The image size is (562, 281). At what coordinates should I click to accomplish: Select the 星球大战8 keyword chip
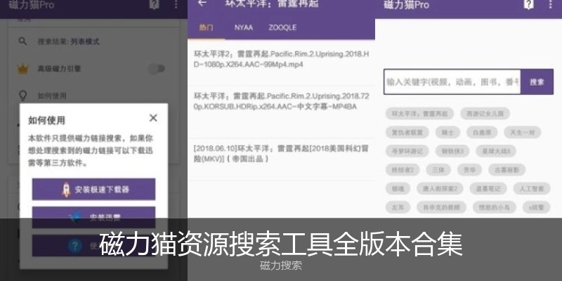496,151
